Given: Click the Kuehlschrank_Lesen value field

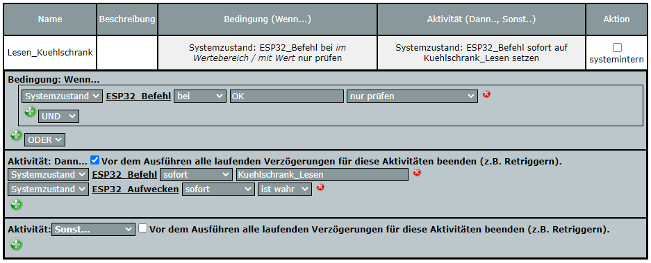Looking at the screenshot, I should 322,175.
